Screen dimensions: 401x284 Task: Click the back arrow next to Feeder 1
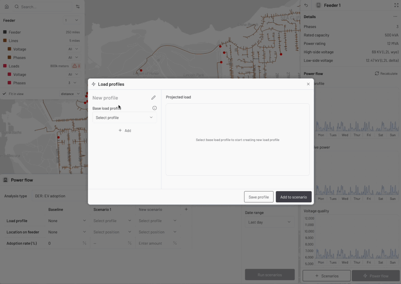pyautogui.click(x=306, y=5)
